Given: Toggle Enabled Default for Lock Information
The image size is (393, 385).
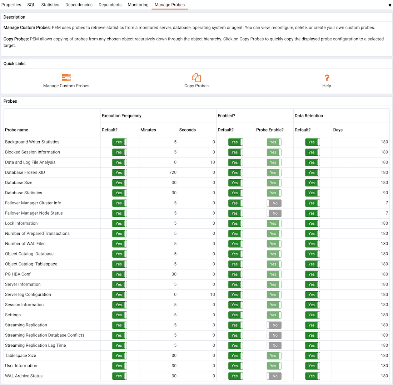Looking at the screenshot, I should (235, 223).
